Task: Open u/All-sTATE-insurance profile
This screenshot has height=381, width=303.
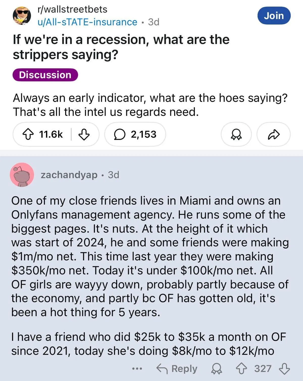Action: pyautogui.click(x=87, y=22)
